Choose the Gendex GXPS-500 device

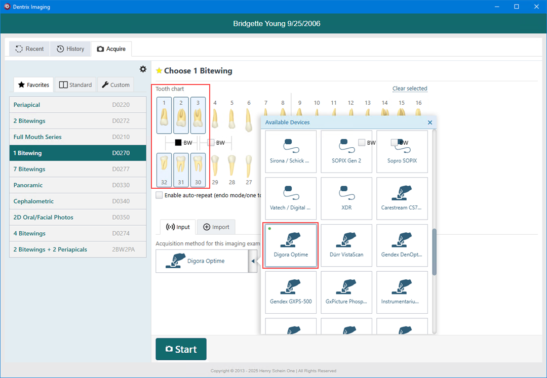[x=290, y=292]
